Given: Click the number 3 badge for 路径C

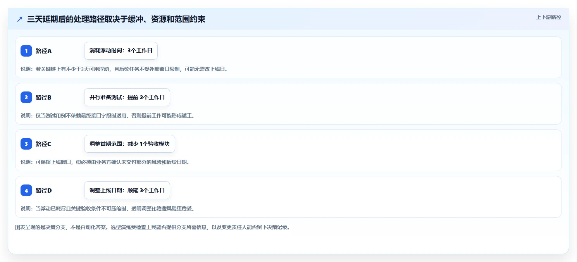Looking at the screenshot, I should point(26,144).
